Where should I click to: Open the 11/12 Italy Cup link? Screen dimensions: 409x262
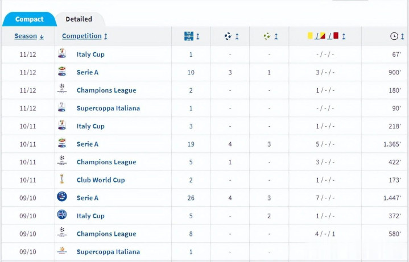[90, 55]
